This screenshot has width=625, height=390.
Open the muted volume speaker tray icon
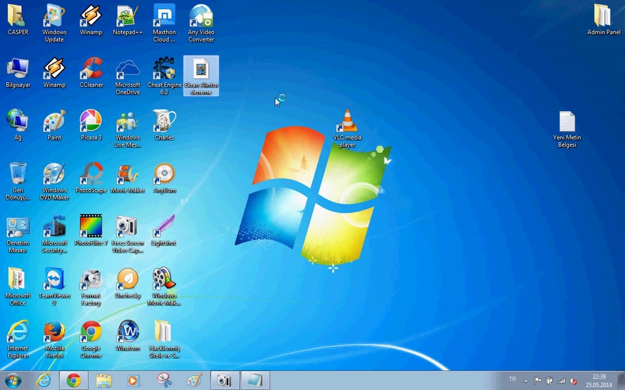573,381
